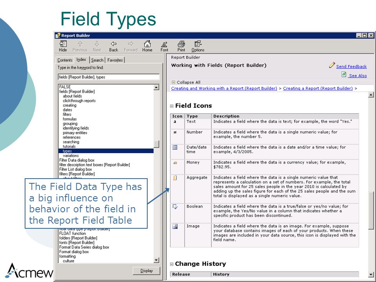This screenshot has width=376, height=282.
Task: Select 'FLOAT function' index entry
Action: 72,233
